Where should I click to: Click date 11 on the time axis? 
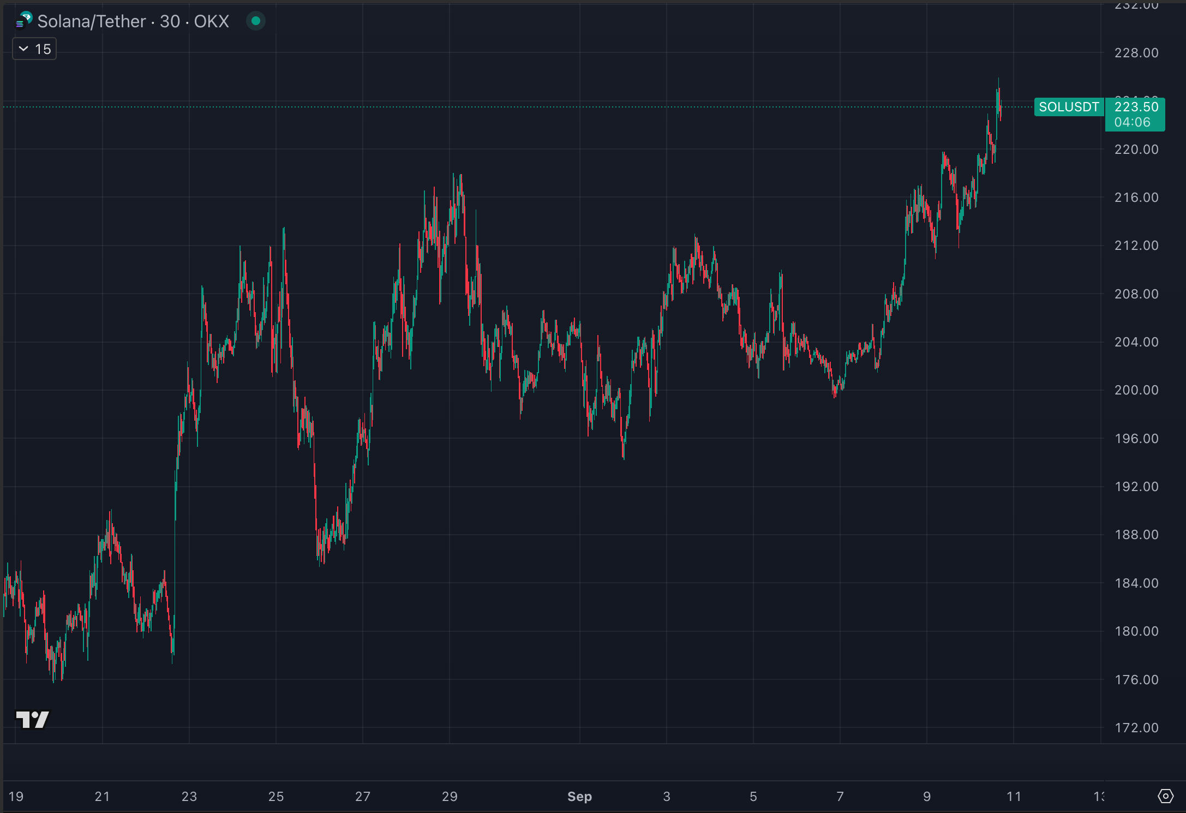[x=1014, y=797]
